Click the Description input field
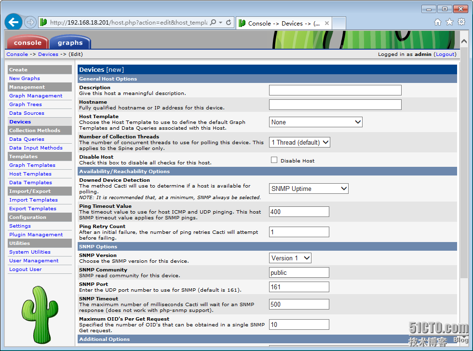Image resolution: width=473 pixels, height=351 pixels. (335, 90)
